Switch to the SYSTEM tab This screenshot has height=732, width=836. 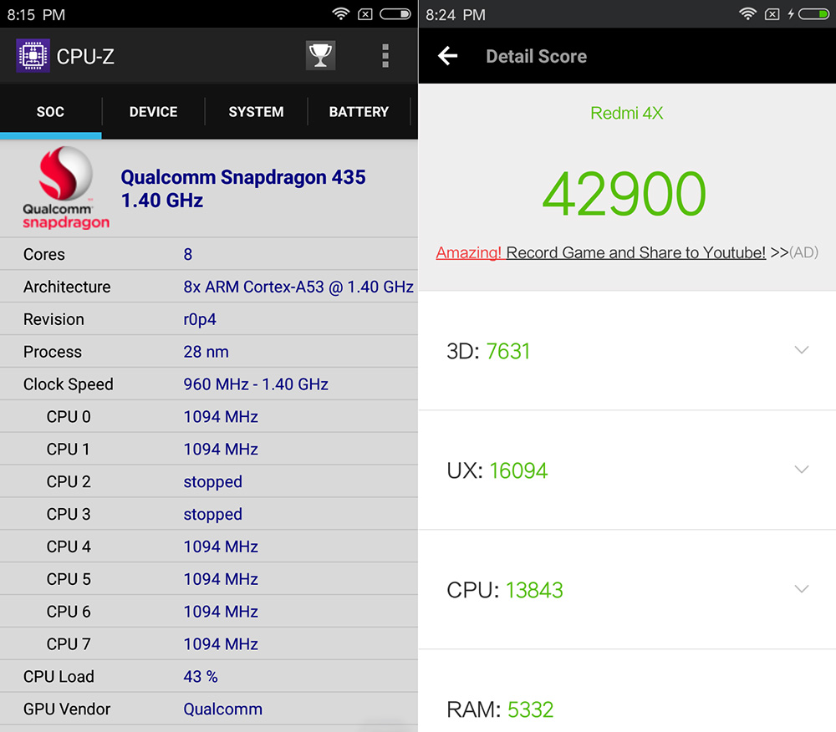pos(257,112)
